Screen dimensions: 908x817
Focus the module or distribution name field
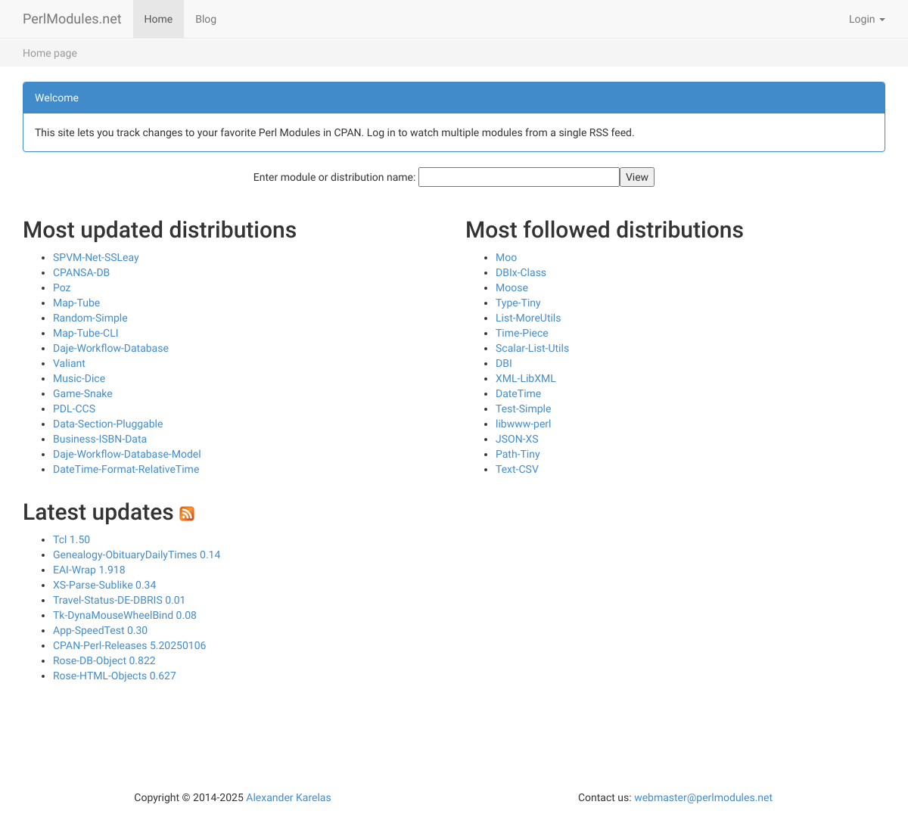519,177
